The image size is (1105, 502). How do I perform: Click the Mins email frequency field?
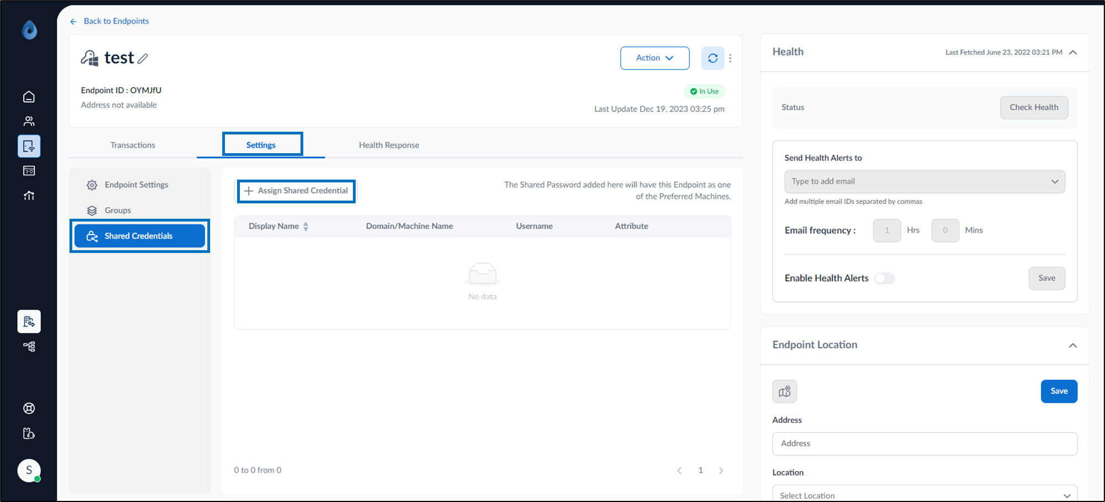click(945, 230)
